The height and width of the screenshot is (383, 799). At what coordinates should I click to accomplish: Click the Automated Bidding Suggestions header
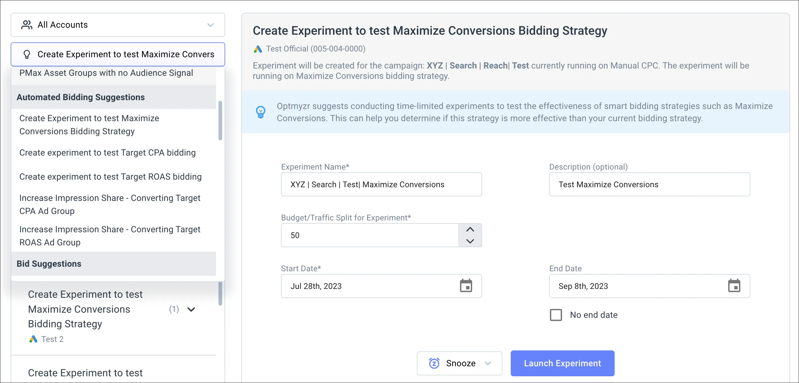114,97
